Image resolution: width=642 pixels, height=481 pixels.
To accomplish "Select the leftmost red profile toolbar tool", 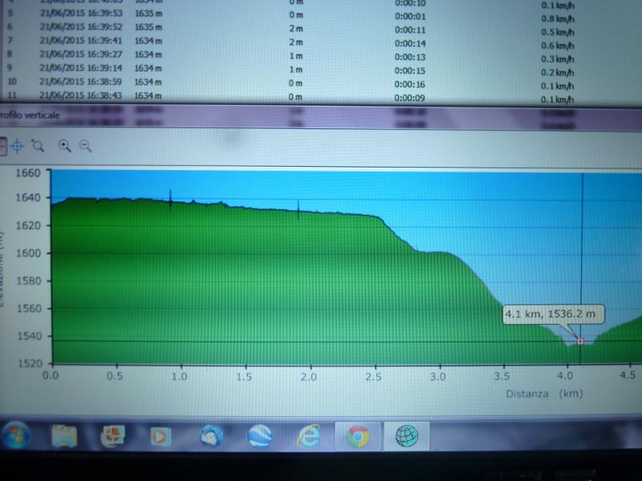I will [x=2, y=146].
